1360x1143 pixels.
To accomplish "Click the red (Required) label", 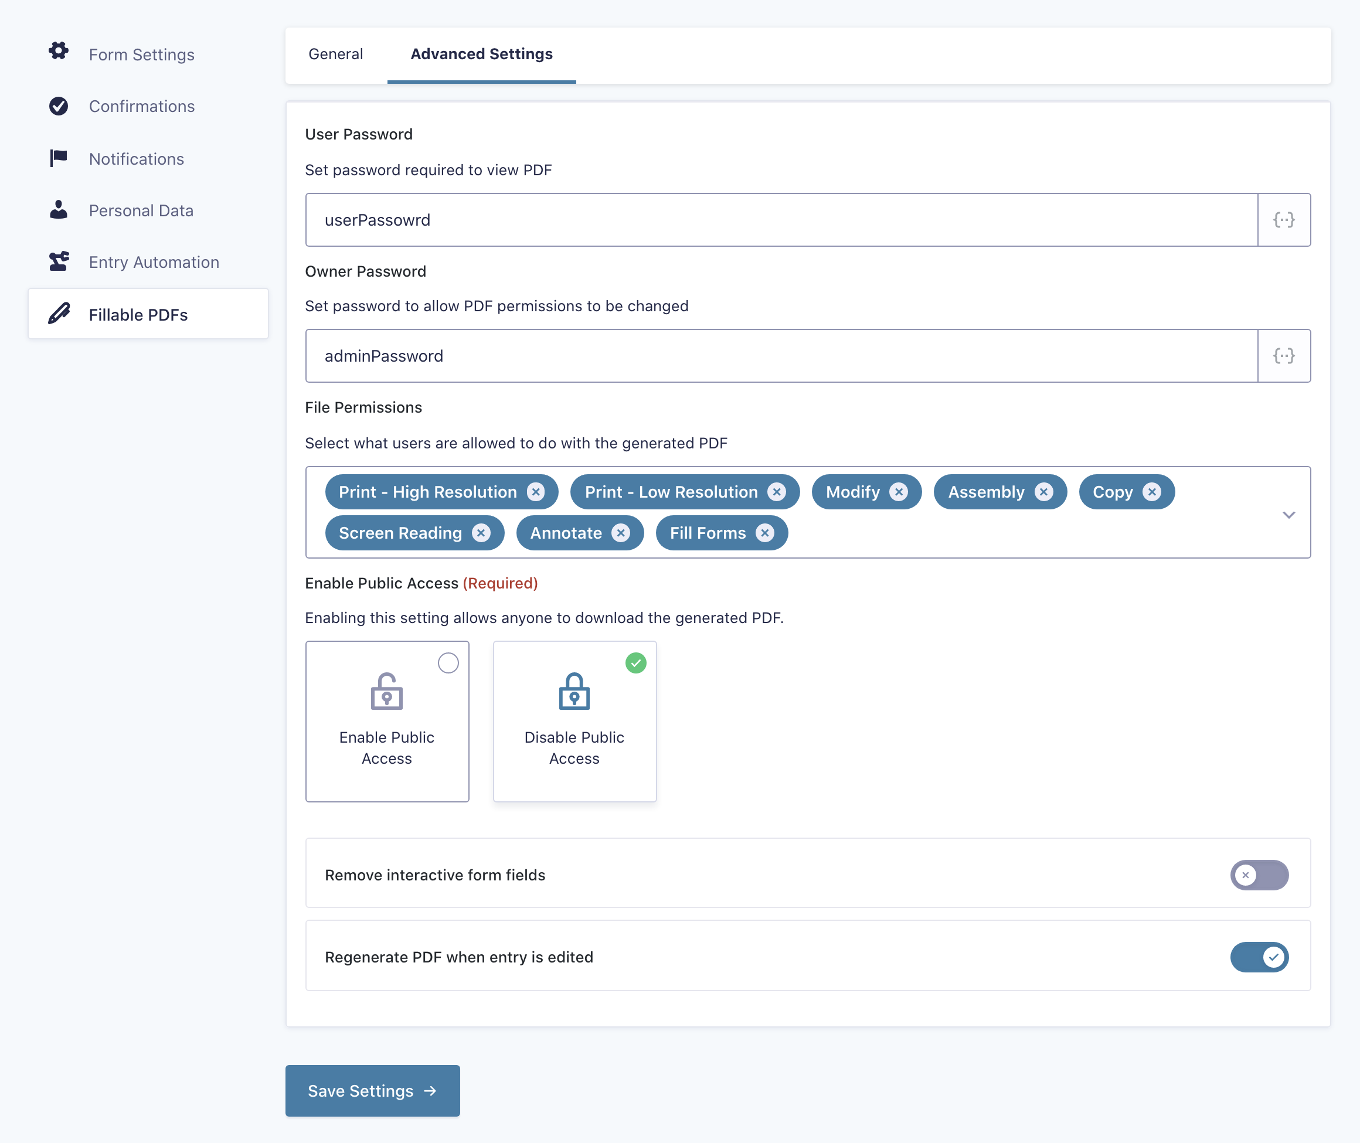I will [x=500, y=583].
